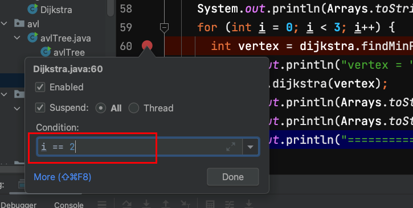This screenshot has width=413, height=208.
Task: Click the Step Into debugger icon
Action: tap(146, 203)
